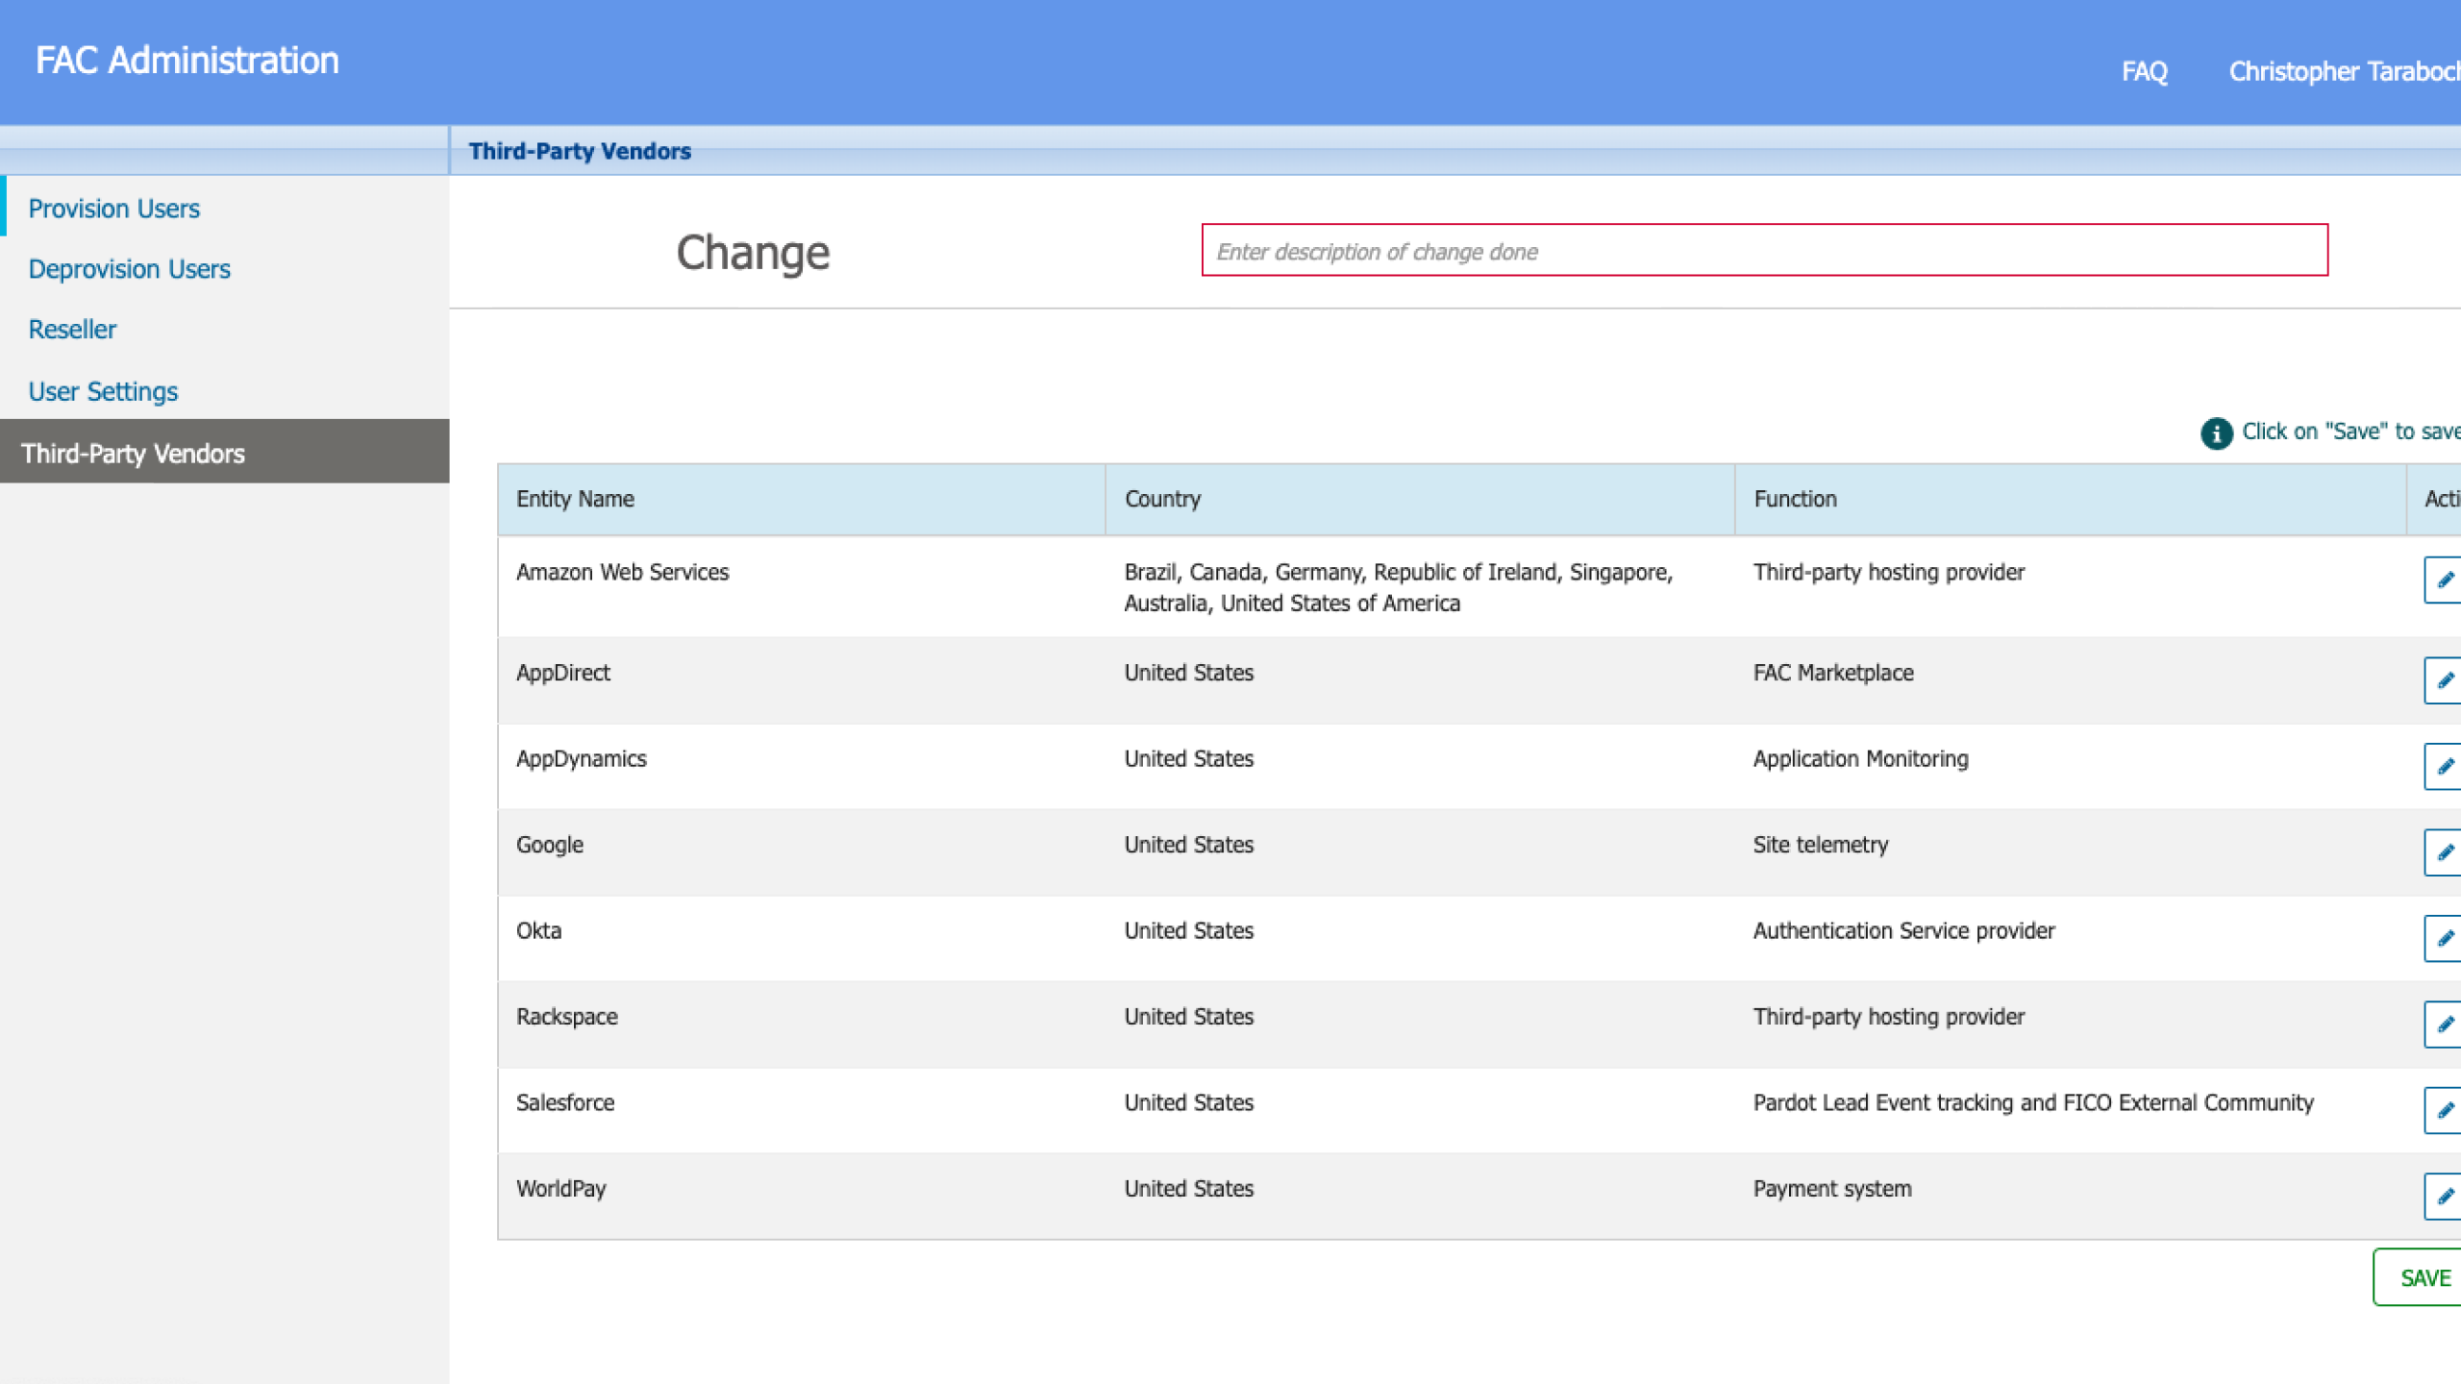Click edit icon for Salesforce
2461x1384 pixels.
coord(2445,1110)
